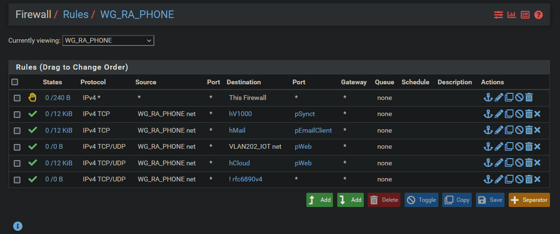Click the orange Separator button
This screenshot has height=234, width=560.
point(529,200)
